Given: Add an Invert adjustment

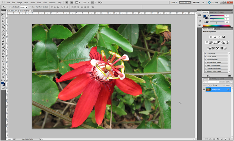Looking at the screenshot, I should 213,48.
